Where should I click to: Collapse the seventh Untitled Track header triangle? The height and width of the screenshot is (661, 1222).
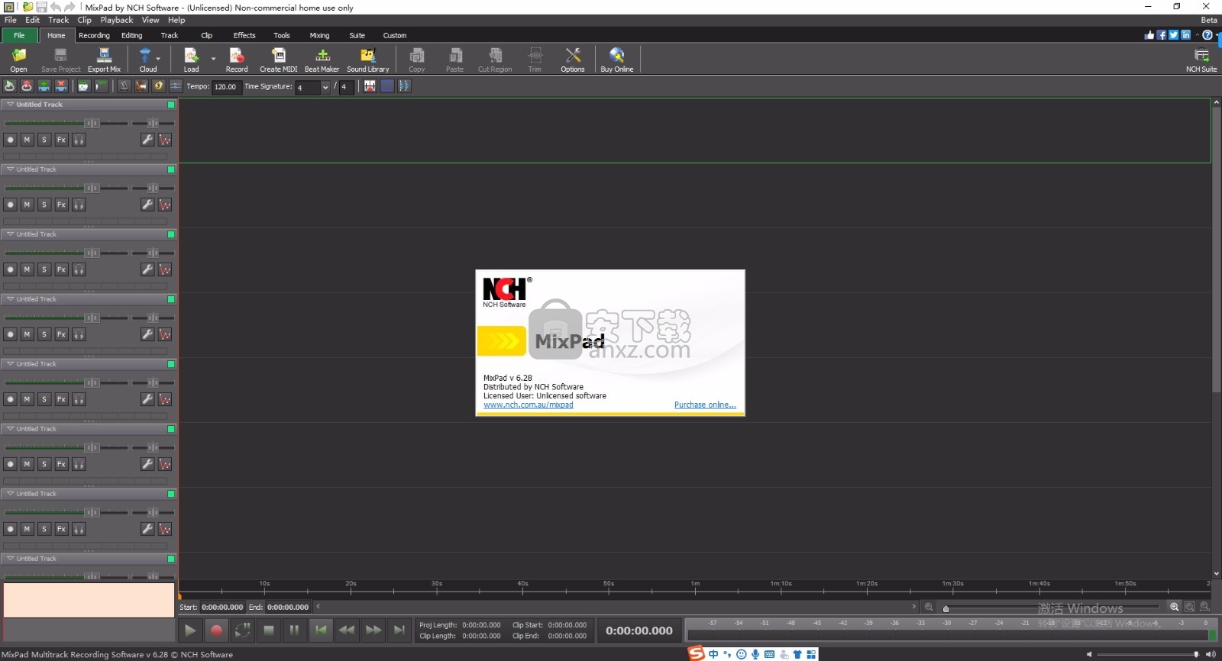10,494
